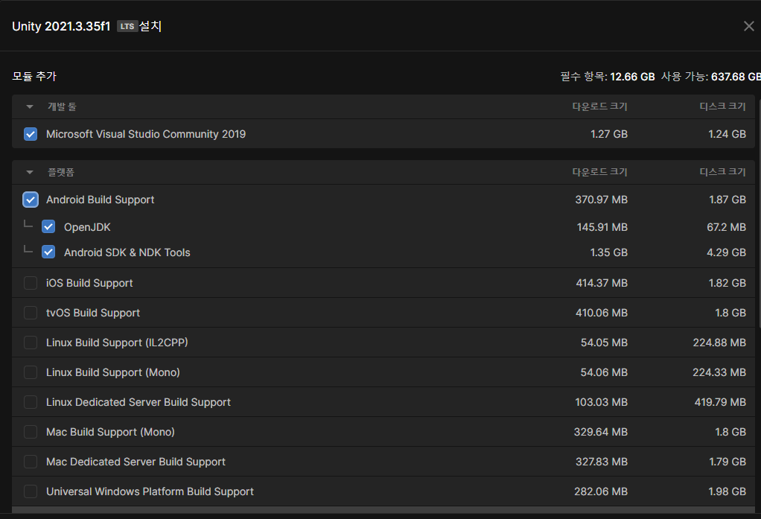Click iOS 1.82 GB disk size
761x519 pixels.
click(727, 283)
